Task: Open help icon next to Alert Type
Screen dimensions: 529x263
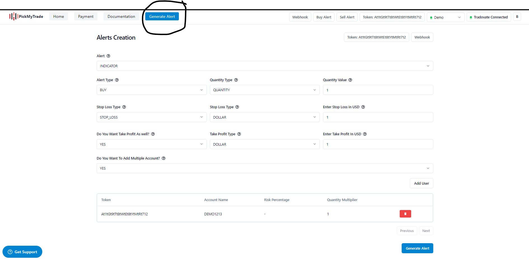Action: pos(117,80)
